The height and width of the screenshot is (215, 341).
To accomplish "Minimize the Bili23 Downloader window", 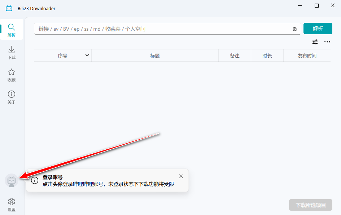I will coord(300,6).
